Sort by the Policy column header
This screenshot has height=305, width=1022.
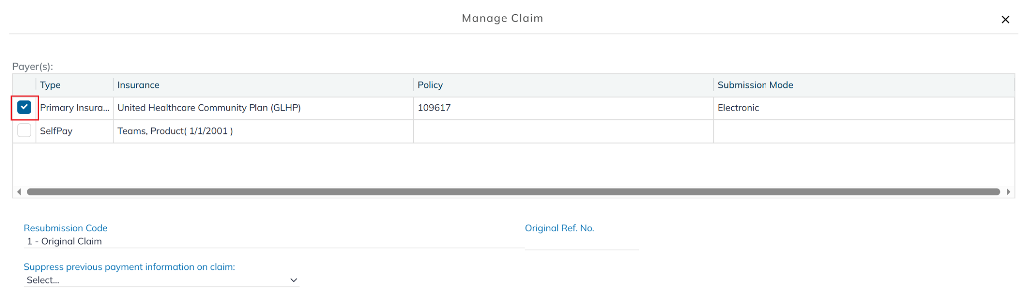click(430, 85)
